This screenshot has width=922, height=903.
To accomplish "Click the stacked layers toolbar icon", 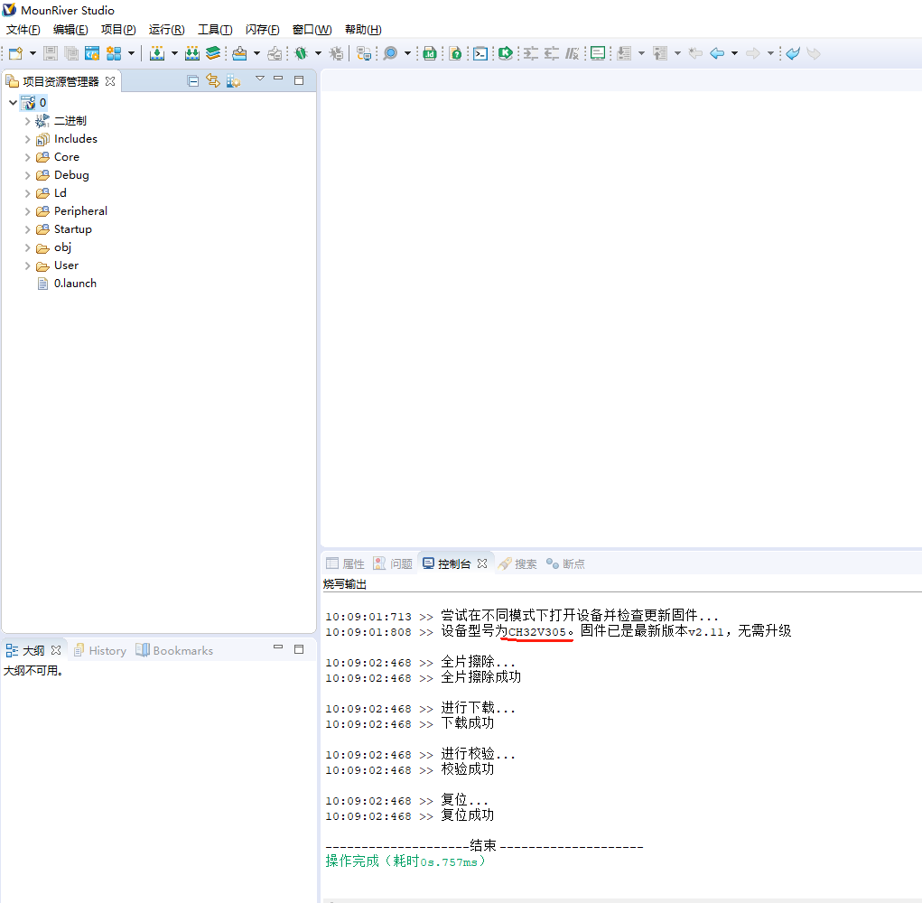I will pyautogui.click(x=213, y=54).
